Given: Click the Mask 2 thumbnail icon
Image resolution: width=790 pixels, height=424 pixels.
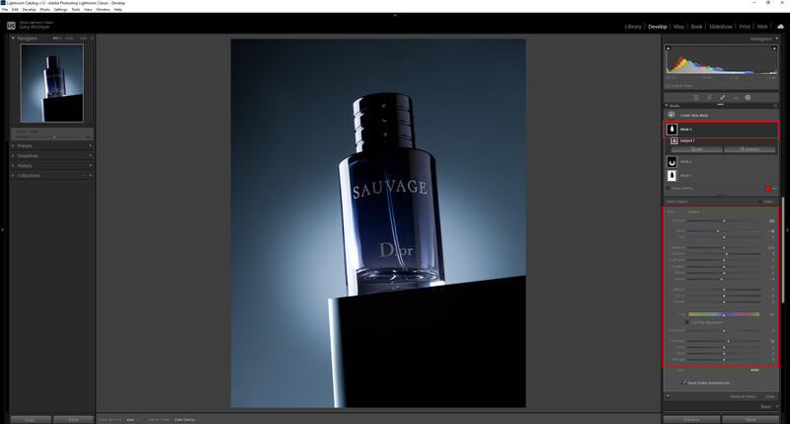Looking at the screenshot, I should tap(671, 162).
